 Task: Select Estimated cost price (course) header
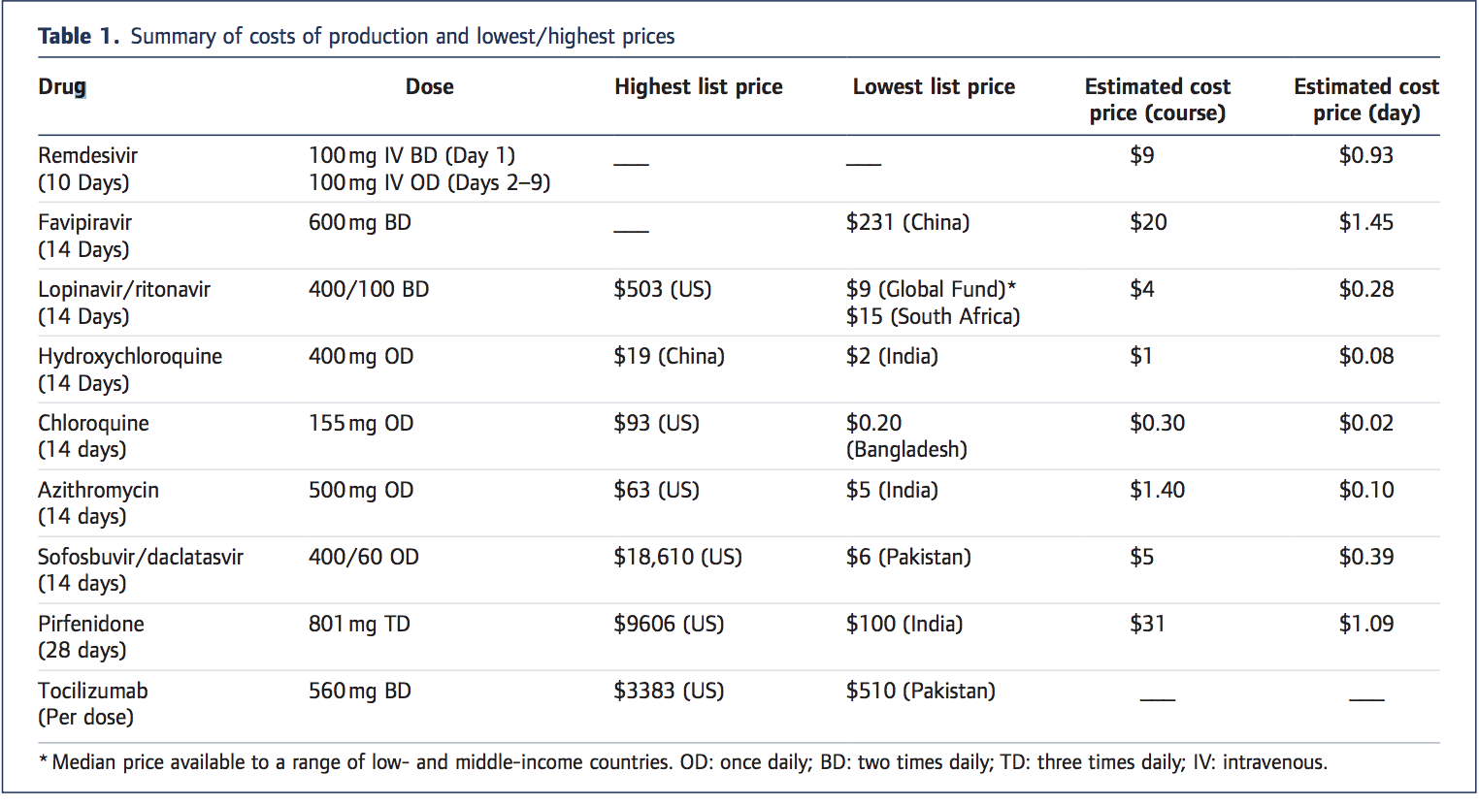coord(1157,100)
